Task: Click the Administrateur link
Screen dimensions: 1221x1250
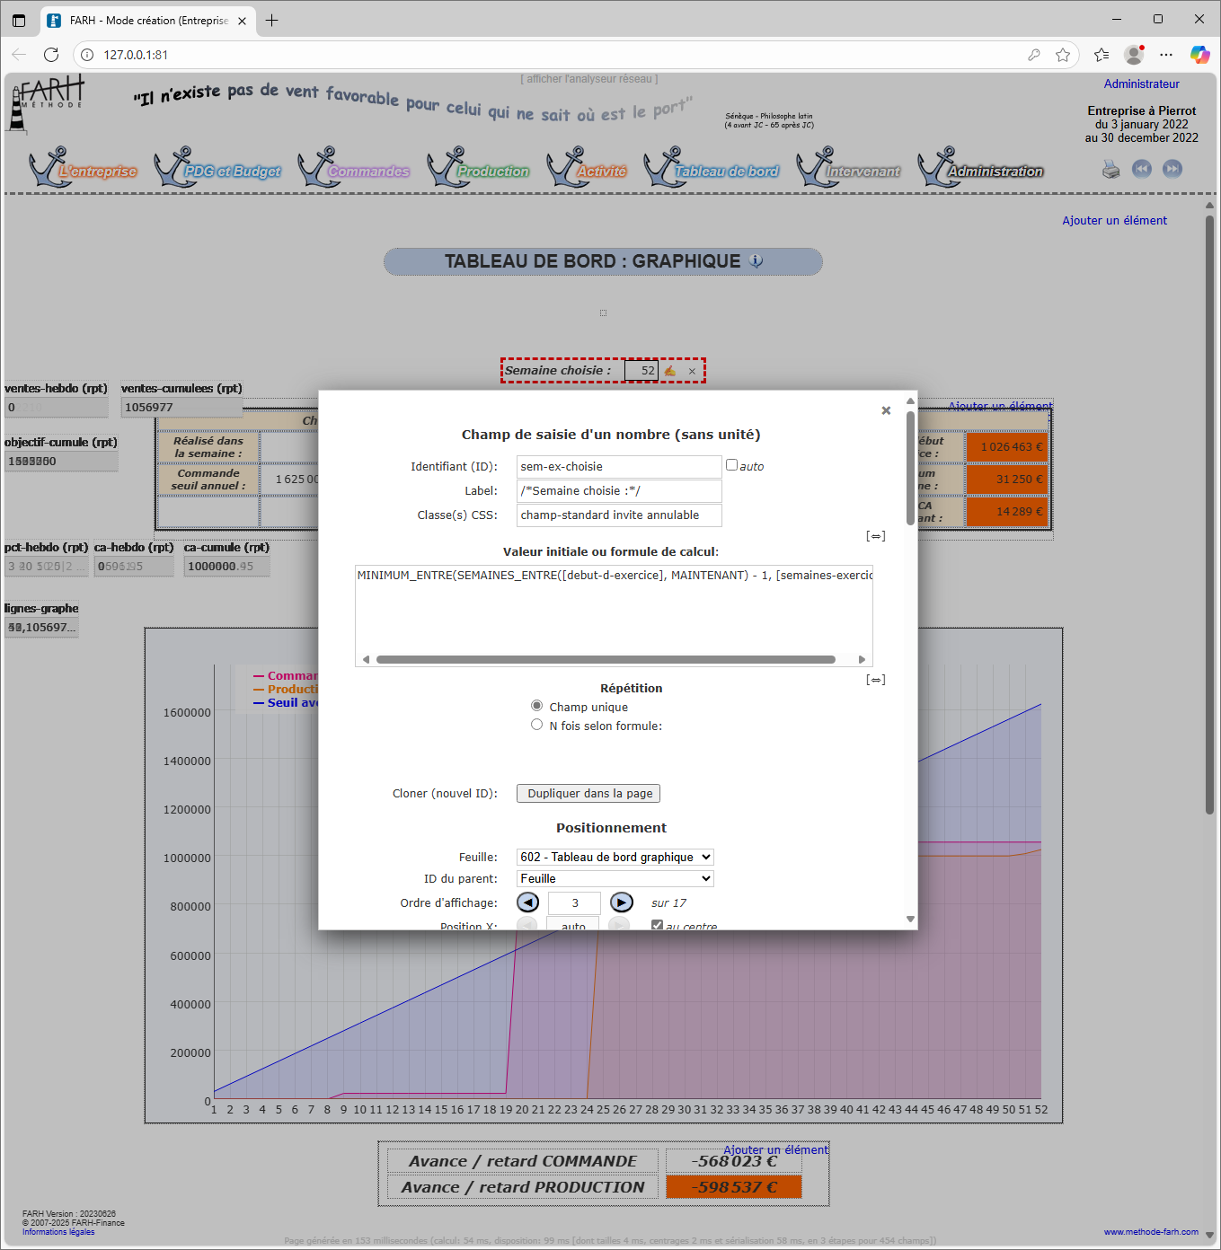Action: pos(1141,84)
